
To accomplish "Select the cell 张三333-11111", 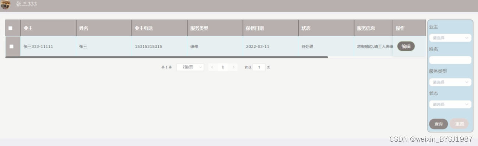I will click(x=48, y=47).
